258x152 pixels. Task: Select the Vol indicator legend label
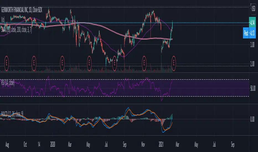pyautogui.click(x=3, y=19)
